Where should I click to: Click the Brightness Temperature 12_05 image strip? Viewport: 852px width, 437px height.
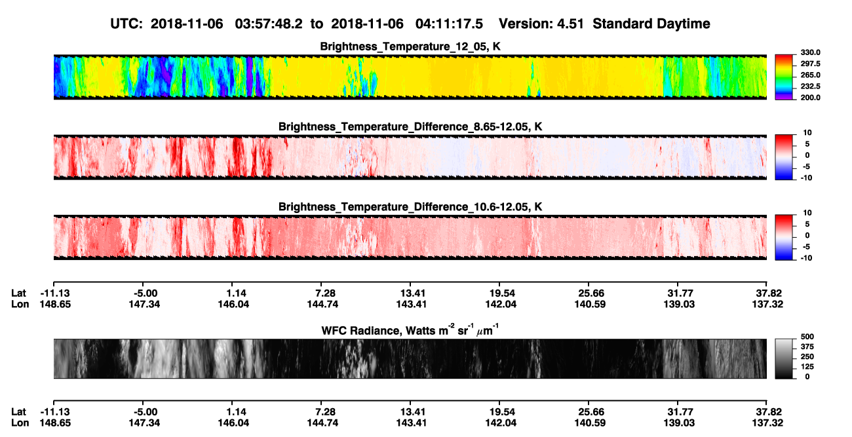[410, 77]
